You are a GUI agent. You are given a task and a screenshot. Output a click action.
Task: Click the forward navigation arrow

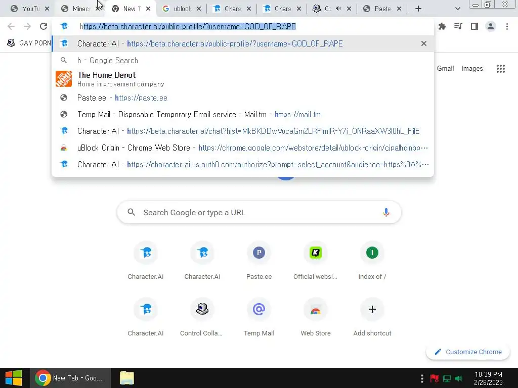point(27,26)
